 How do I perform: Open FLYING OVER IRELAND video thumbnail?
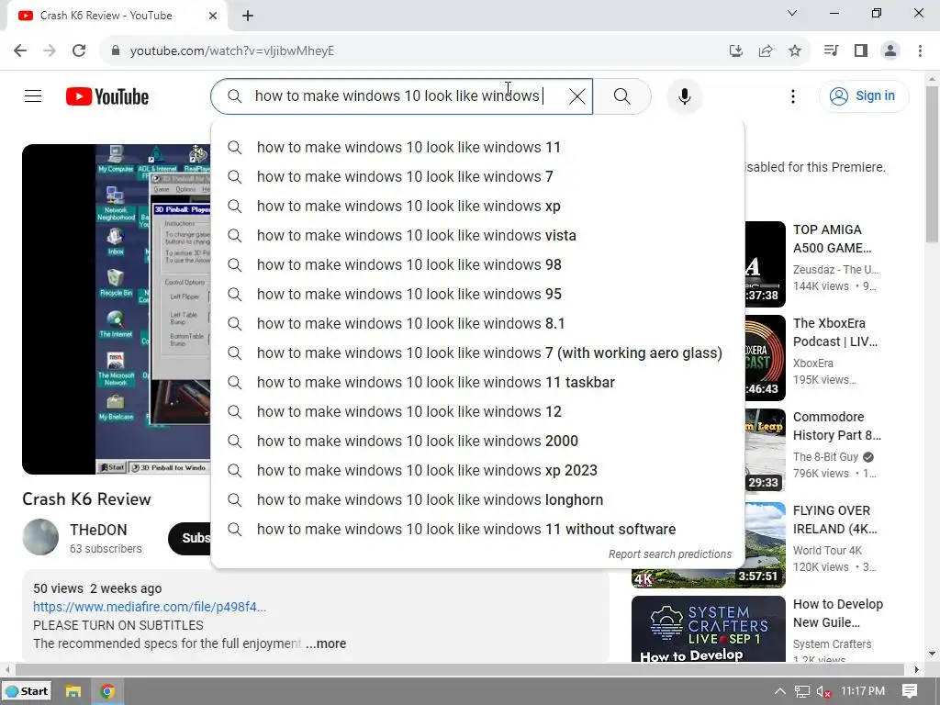click(765, 544)
